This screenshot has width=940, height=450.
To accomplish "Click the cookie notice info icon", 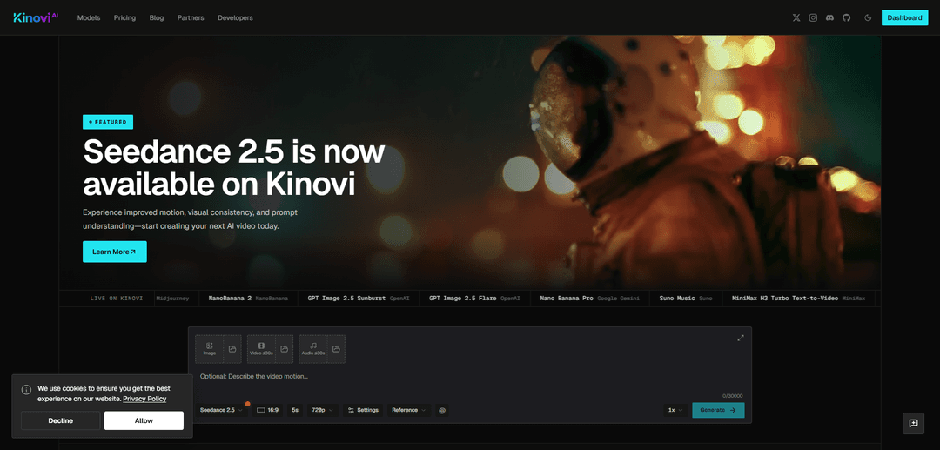I will point(26,389).
